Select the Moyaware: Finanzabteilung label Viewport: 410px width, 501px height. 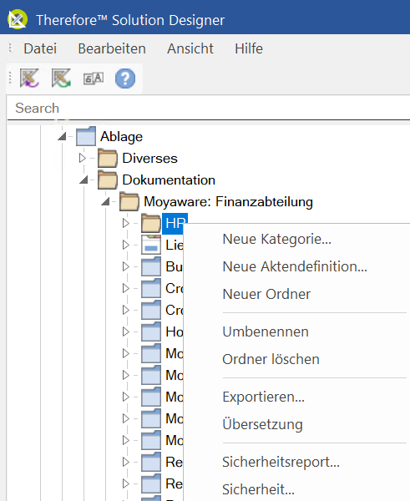click(x=228, y=202)
